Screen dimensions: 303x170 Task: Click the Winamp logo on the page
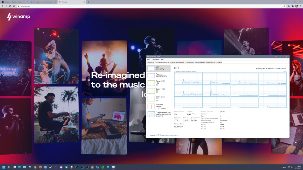point(18,17)
